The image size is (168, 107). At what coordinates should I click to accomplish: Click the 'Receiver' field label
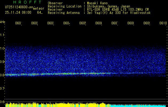coord(55,10)
